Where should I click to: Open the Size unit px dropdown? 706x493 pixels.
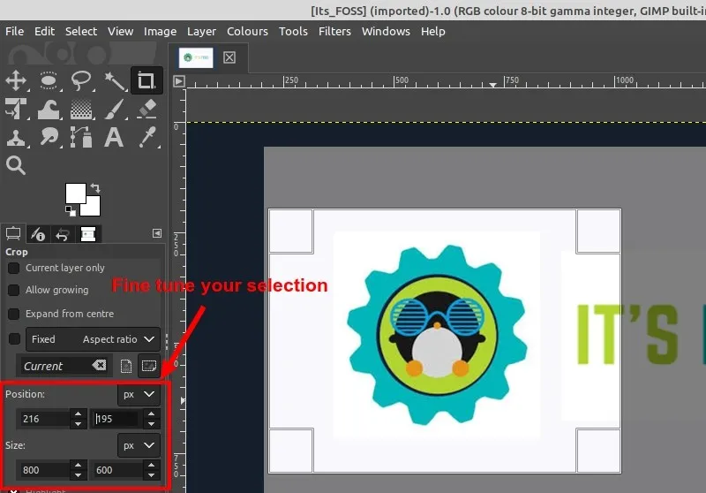click(139, 445)
